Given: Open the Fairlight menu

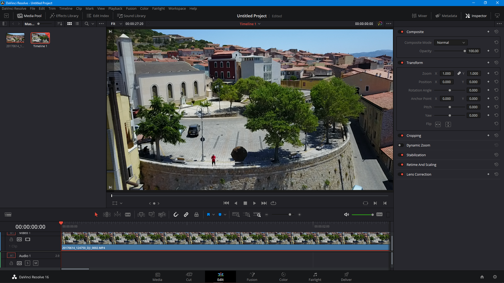Looking at the screenshot, I should click(x=158, y=8).
